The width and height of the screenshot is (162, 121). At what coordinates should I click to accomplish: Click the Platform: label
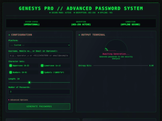coord(13,40)
